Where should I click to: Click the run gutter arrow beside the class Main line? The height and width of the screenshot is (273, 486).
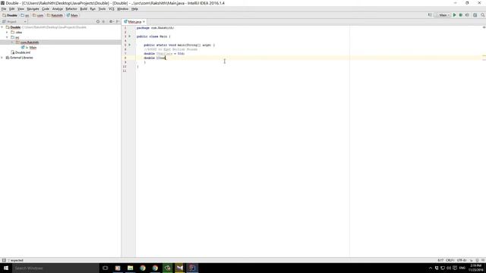tap(130, 36)
